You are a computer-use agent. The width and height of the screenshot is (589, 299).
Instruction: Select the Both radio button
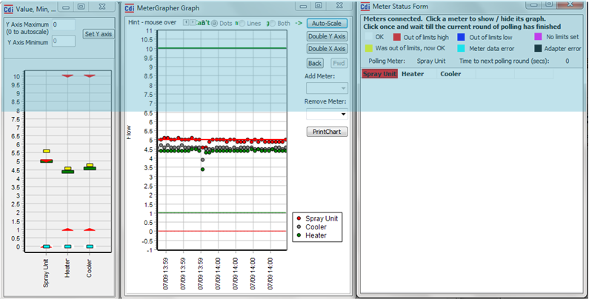click(273, 23)
